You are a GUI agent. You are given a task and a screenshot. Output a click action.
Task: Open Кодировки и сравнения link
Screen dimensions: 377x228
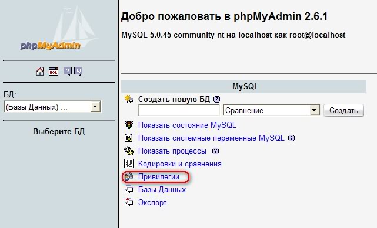(x=180, y=164)
